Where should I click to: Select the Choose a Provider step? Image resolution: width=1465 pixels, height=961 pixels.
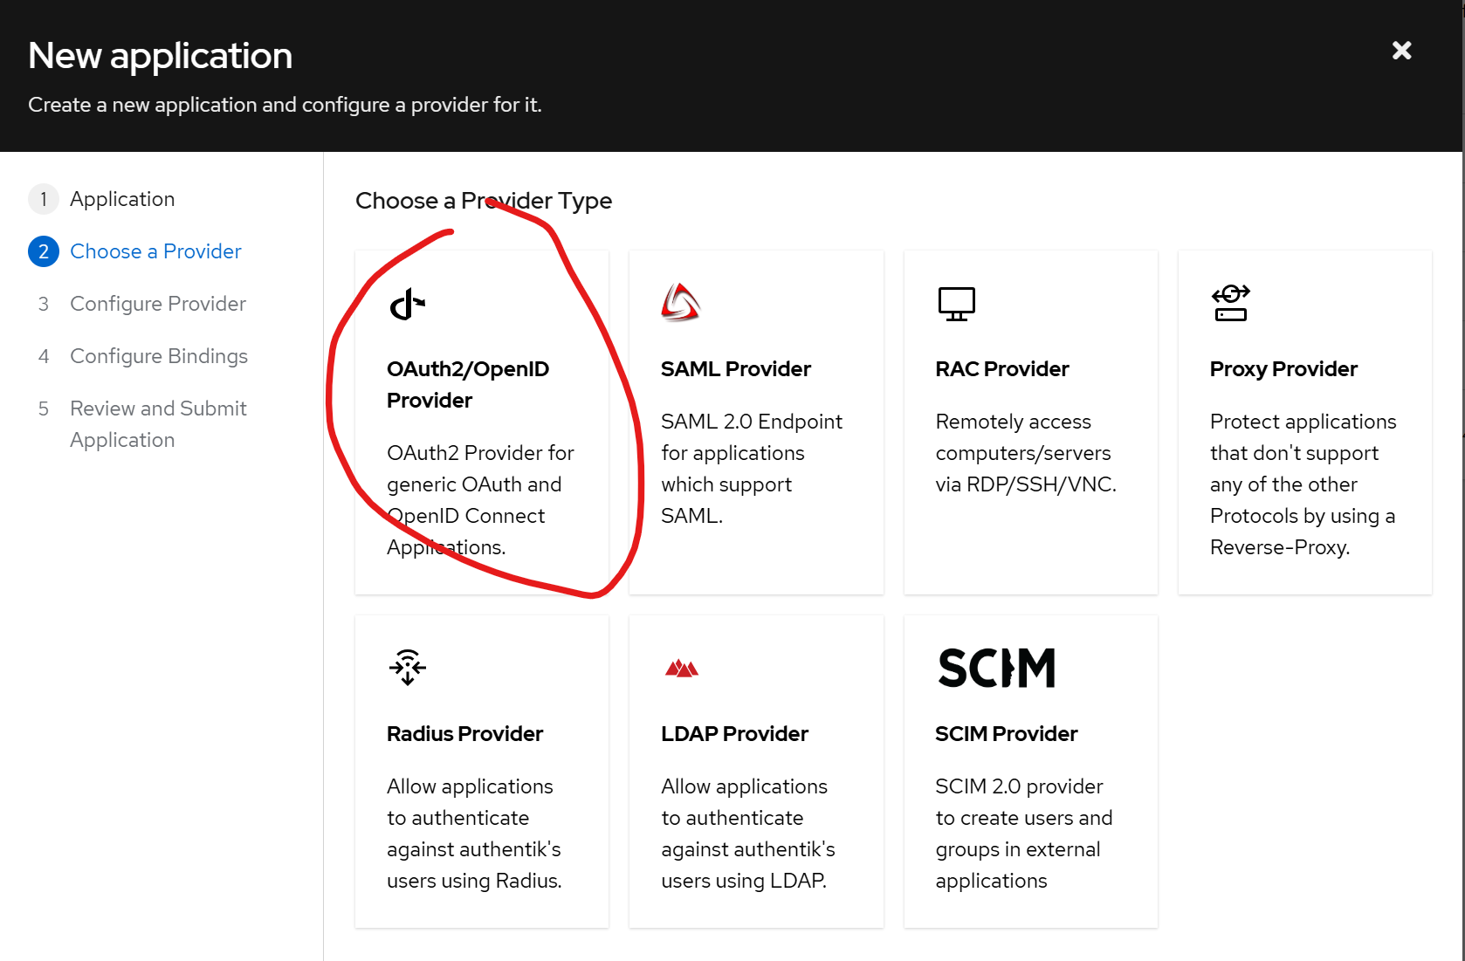tap(155, 251)
